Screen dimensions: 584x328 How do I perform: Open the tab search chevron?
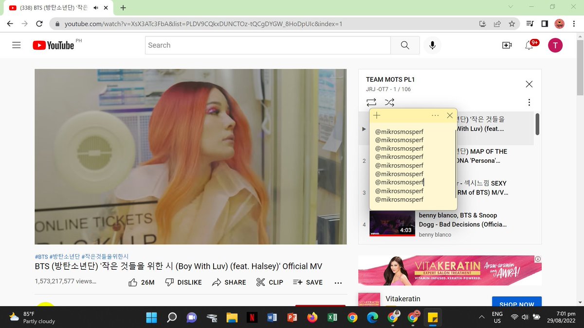[x=510, y=7]
